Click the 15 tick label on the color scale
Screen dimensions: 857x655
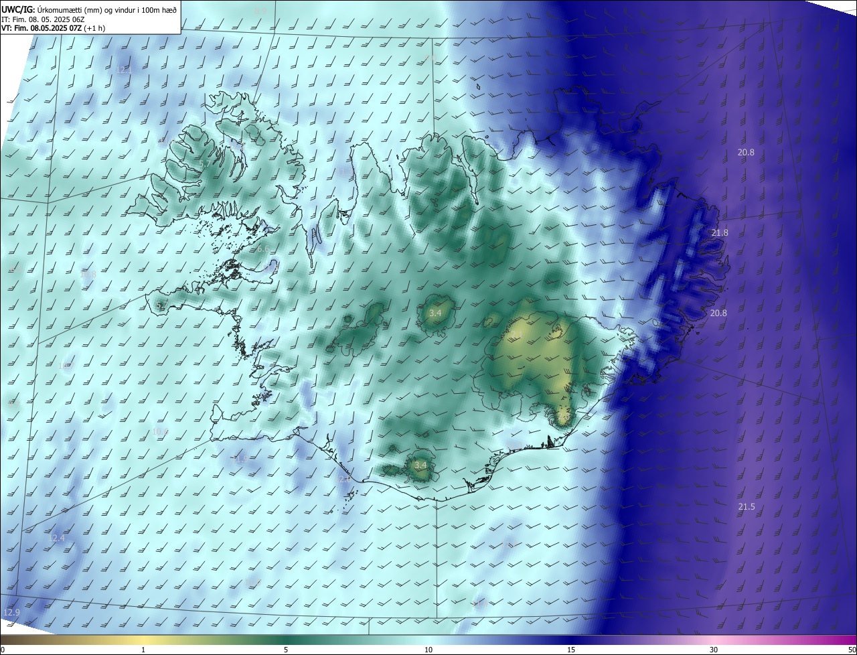tap(571, 650)
